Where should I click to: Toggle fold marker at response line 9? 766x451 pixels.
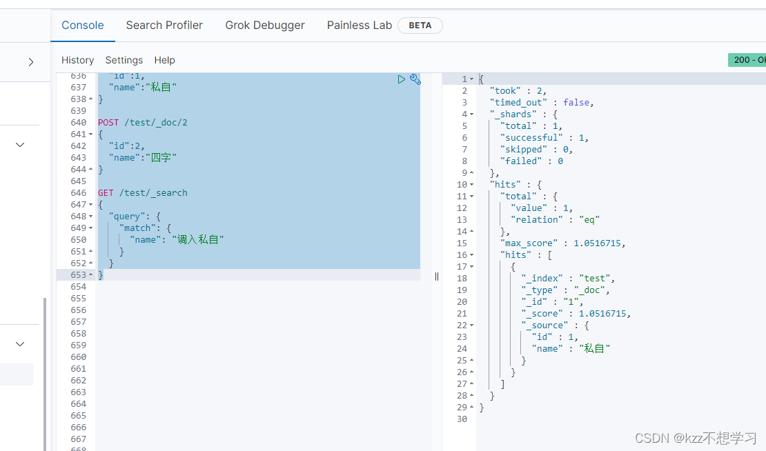point(471,173)
